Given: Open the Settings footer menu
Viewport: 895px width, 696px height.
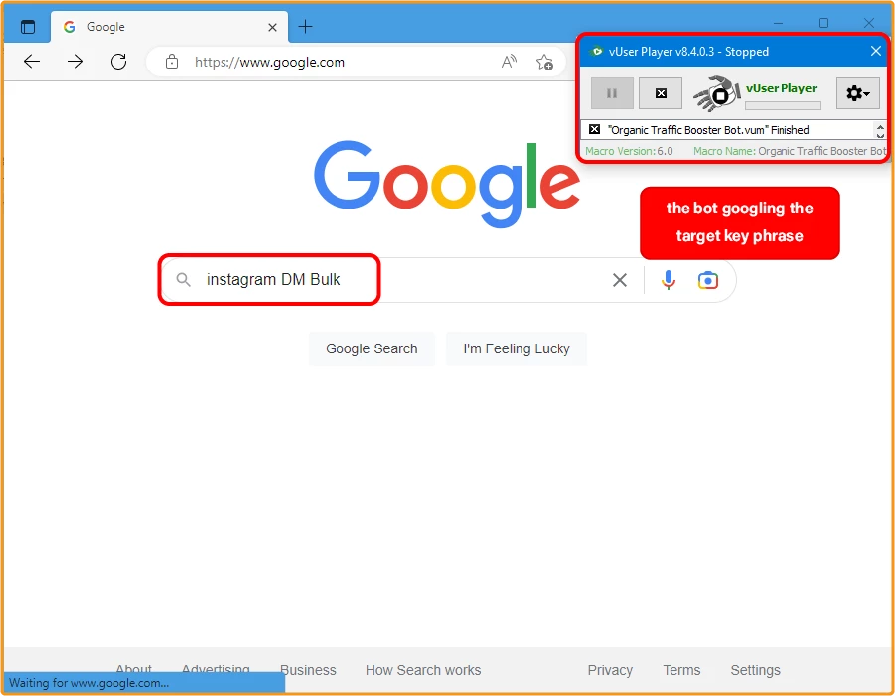Looking at the screenshot, I should click(x=755, y=670).
